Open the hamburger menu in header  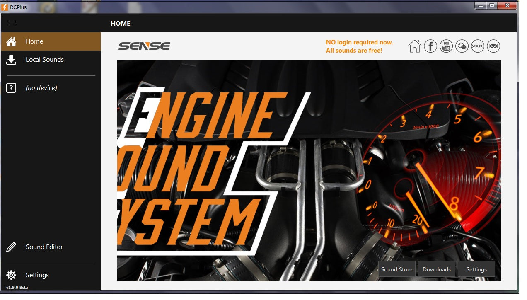[11, 23]
